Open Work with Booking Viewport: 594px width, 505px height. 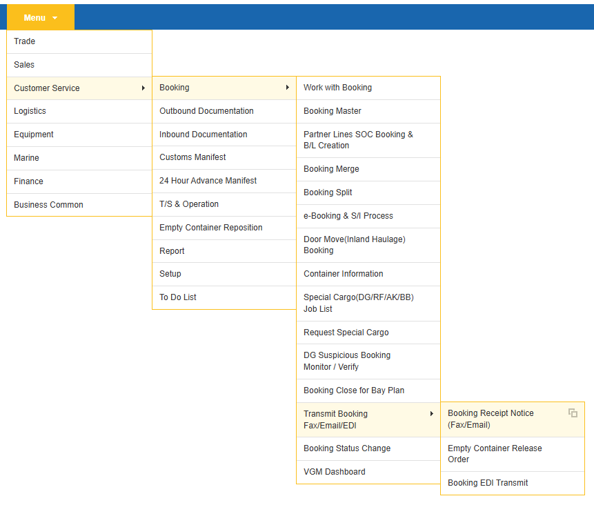point(368,88)
